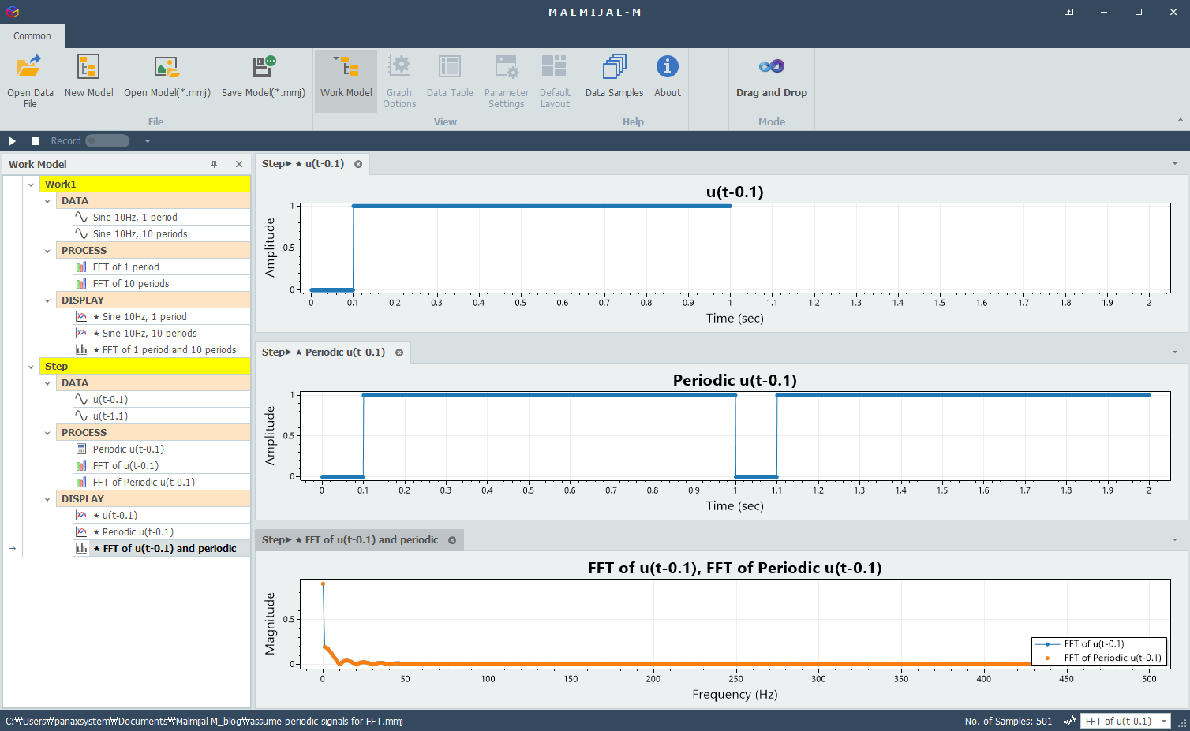Image resolution: width=1190 pixels, height=731 pixels.
Task: Open the tab list dropdown of the u(t-0.1) graph pane
Action: 1175,164
